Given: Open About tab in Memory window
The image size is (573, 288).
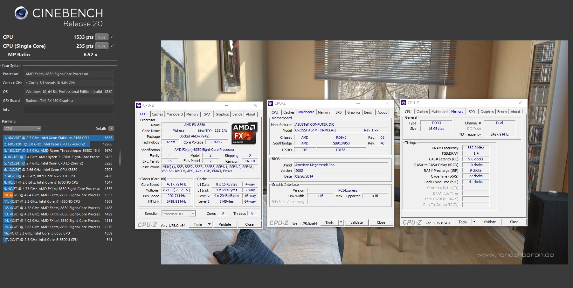Looking at the screenshot, I should (515, 112).
